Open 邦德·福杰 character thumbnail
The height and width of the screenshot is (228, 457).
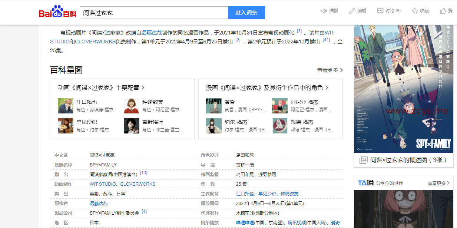[280, 126]
